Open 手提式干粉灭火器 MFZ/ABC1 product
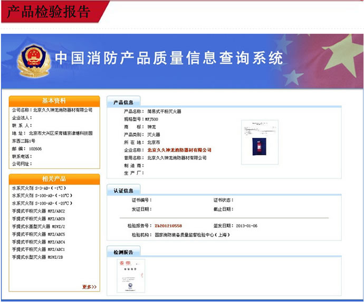Screen dimensions: 364x302 pyautogui.click(x=38, y=249)
